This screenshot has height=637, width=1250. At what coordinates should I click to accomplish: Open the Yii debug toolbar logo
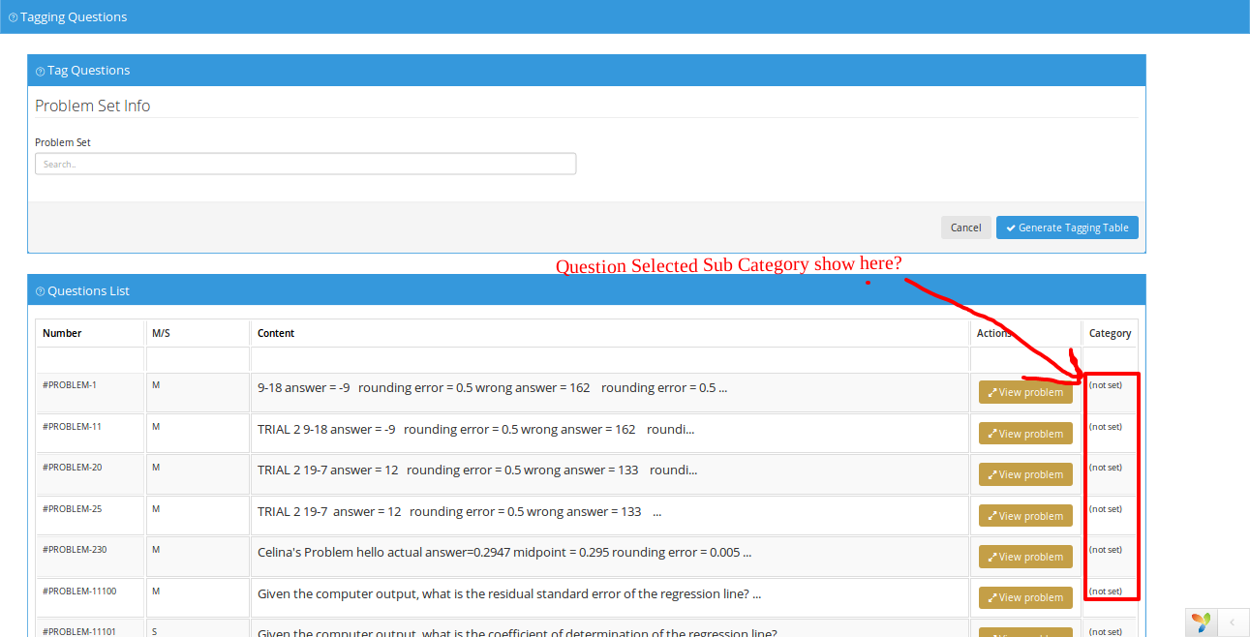1201,622
